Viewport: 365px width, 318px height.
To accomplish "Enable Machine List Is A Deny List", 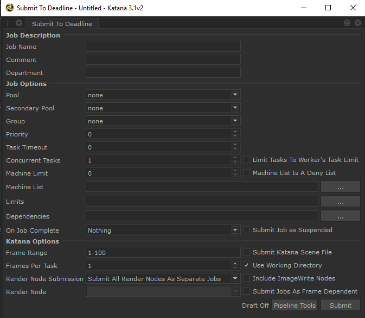I will point(246,173).
